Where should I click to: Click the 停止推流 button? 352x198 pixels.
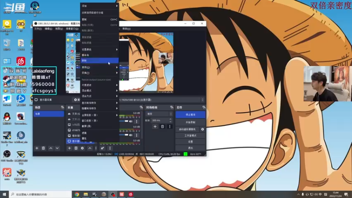coord(191,115)
